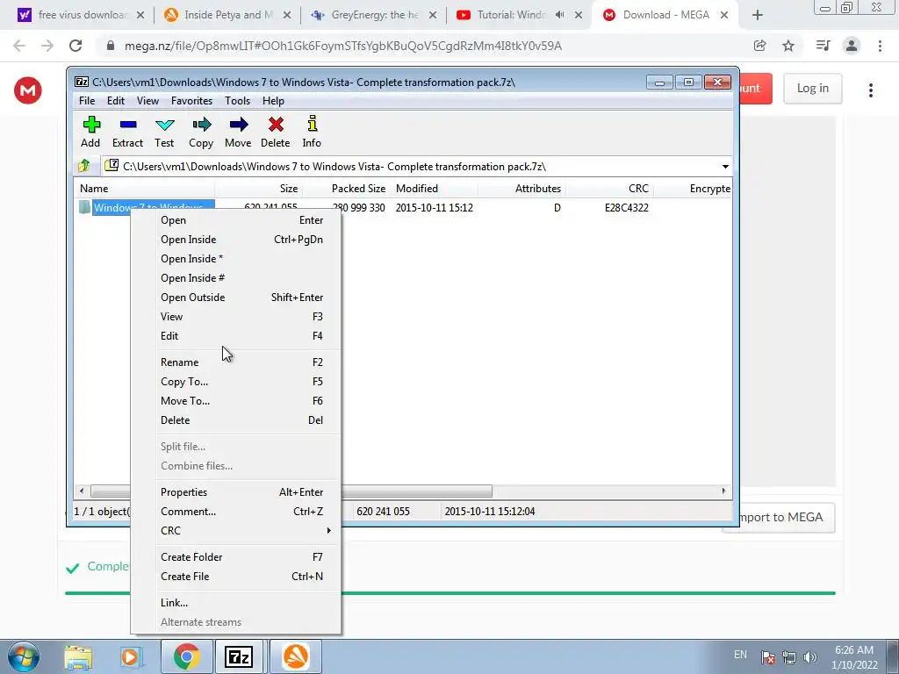Sort by the Packed Size column header

pyautogui.click(x=346, y=189)
